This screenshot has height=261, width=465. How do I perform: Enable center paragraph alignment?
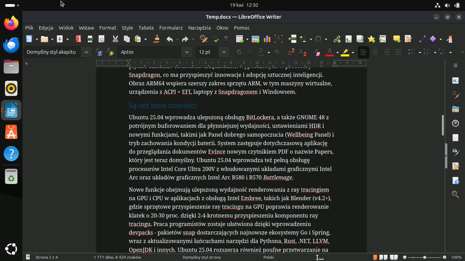(x=375, y=52)
